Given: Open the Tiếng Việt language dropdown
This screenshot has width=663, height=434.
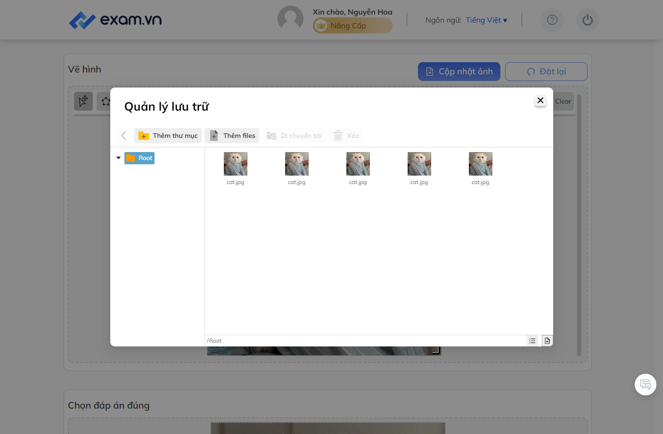Looking at the screenshot, I should (x=486, y=20).
